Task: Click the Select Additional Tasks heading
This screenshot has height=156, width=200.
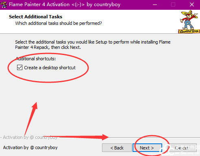Action: click(35, 17)
